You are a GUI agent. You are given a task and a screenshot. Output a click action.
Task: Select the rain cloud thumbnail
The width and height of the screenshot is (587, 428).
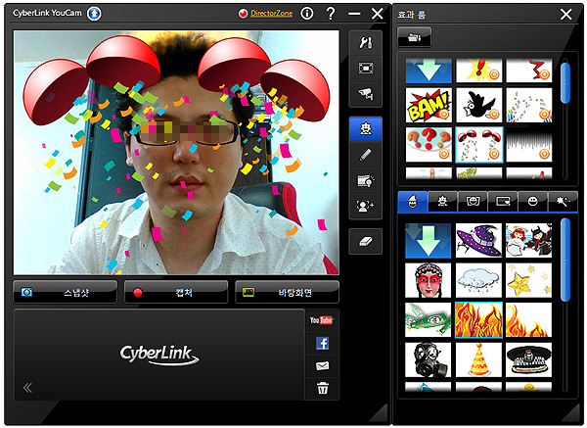(478, 280)
